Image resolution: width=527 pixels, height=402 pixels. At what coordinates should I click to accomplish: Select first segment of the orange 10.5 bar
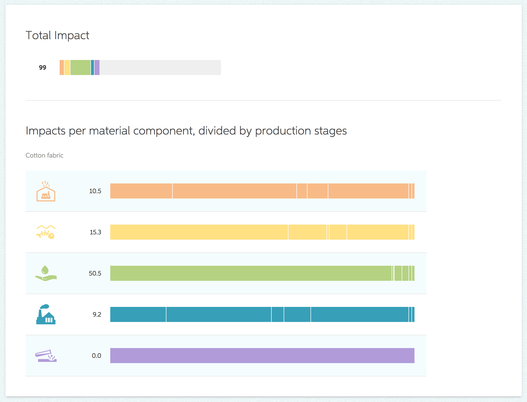click(141, 191)
